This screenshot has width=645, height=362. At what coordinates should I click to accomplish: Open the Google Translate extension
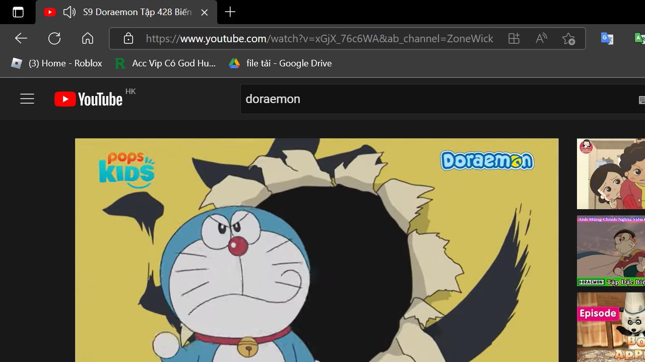[607, 38]
